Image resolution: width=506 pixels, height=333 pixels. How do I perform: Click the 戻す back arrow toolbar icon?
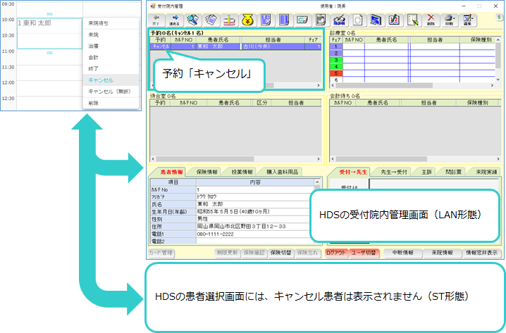156,19
